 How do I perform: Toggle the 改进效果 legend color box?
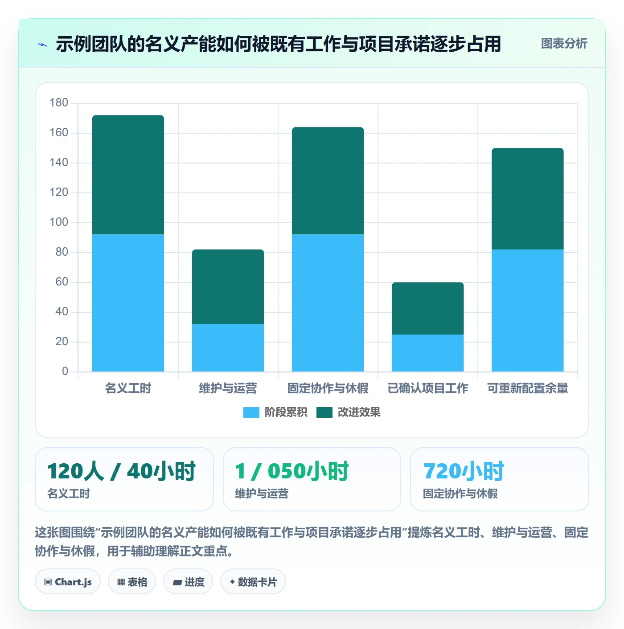(324, 413)
